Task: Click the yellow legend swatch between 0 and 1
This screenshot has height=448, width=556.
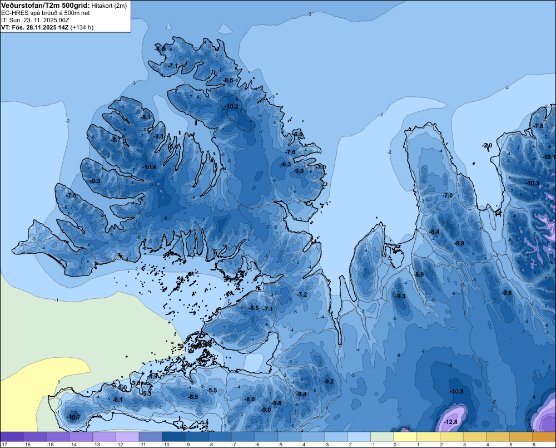Action: [405, 437]
